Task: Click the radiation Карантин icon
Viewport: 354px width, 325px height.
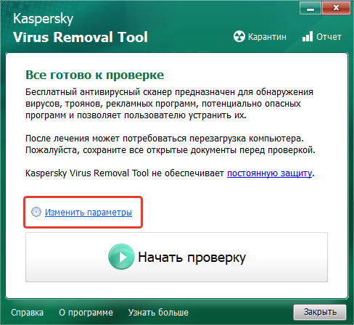Action: point(239,37)
